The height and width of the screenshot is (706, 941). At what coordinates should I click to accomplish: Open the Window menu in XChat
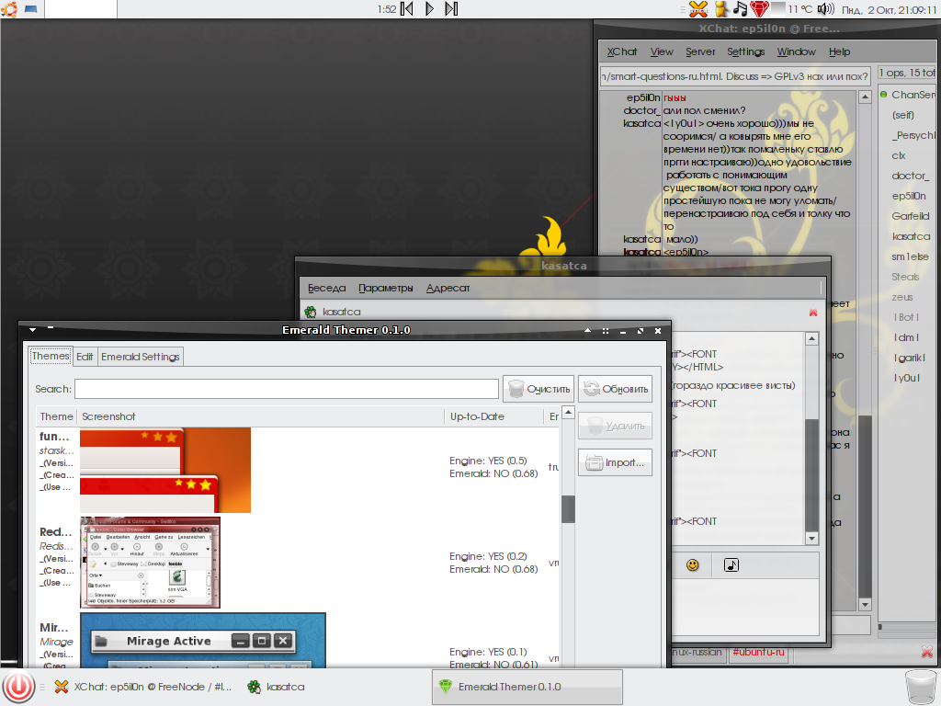pos(797,51)
